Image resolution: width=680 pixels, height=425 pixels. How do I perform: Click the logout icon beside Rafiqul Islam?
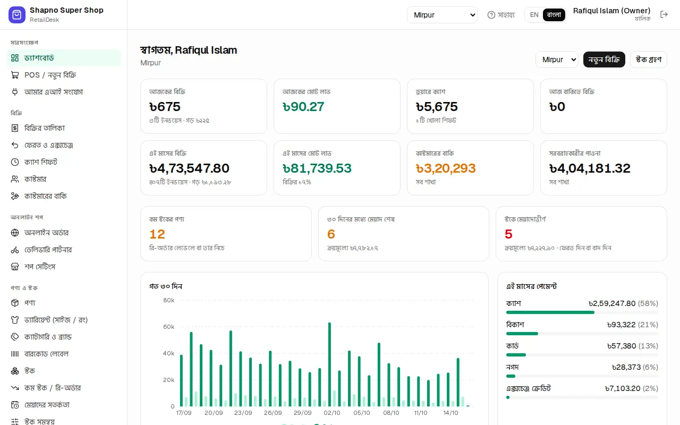664,14
